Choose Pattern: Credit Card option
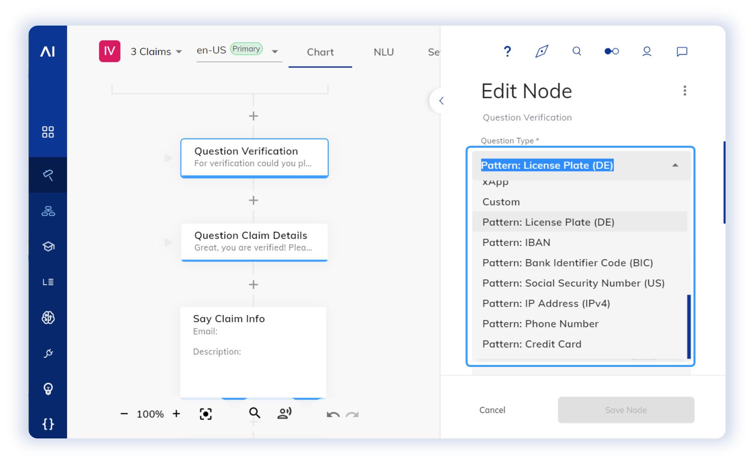754x464 pixels. pos(579,344)
